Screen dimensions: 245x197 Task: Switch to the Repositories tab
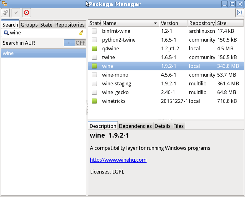70,24
